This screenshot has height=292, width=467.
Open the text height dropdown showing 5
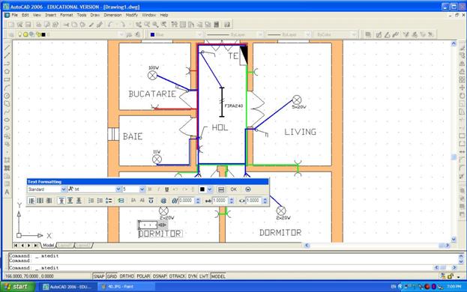[133, 189]
